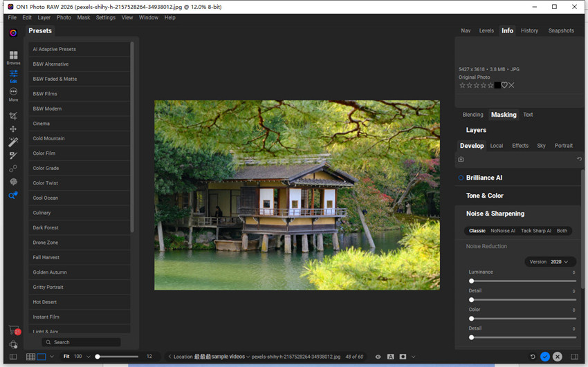Set rating to five stars
The image size is (588, 367).
coord(490,85)
